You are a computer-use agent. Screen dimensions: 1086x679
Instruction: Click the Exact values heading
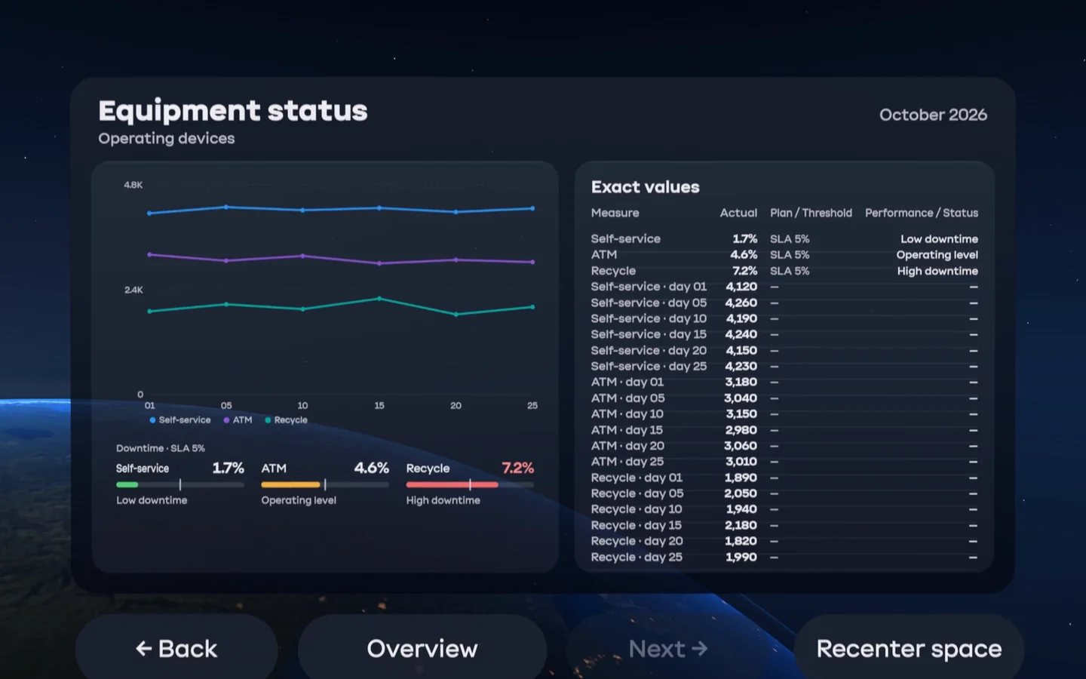click(x=645, y=187)
